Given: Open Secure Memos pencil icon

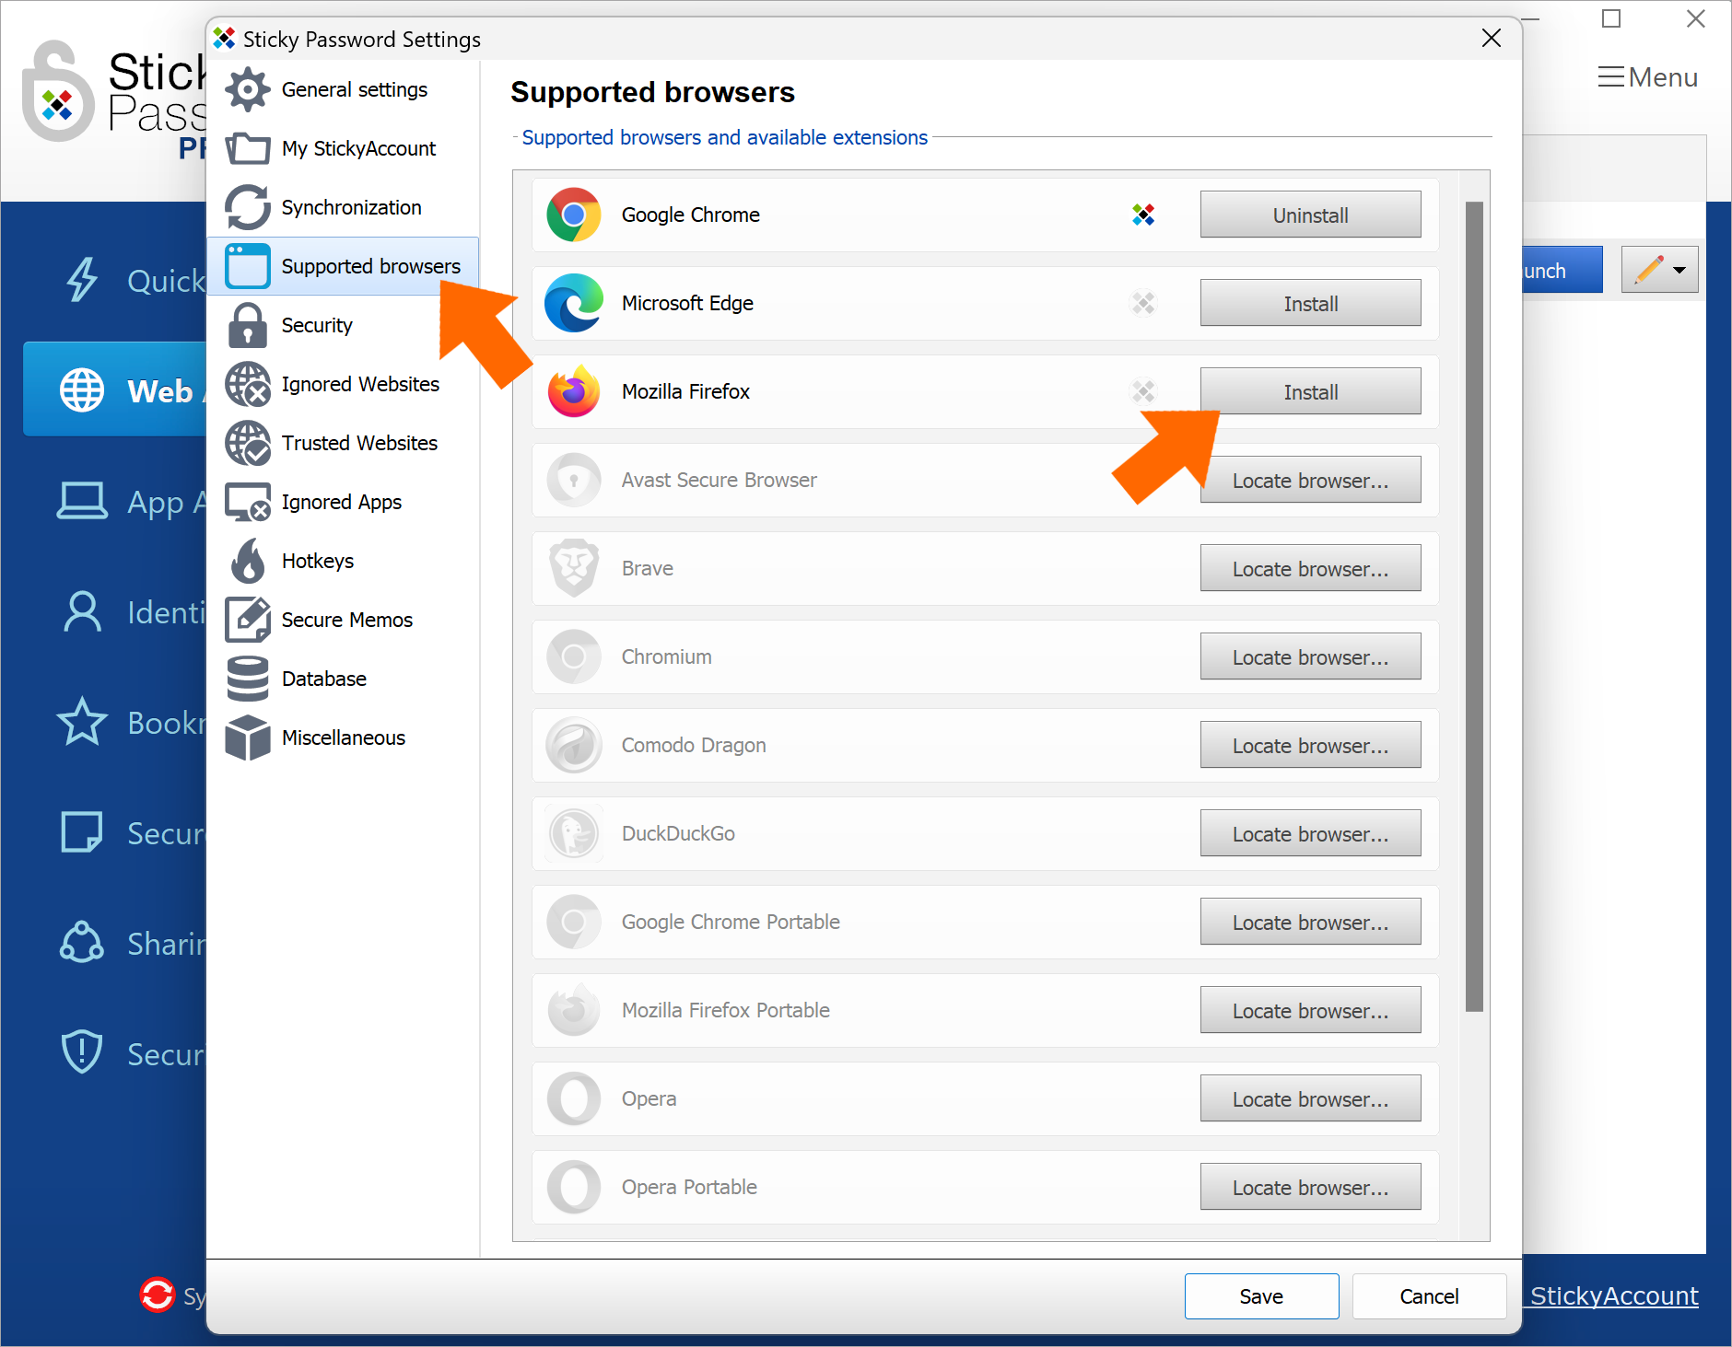Looking at the screenshot, I should click(x=248, y=620).
